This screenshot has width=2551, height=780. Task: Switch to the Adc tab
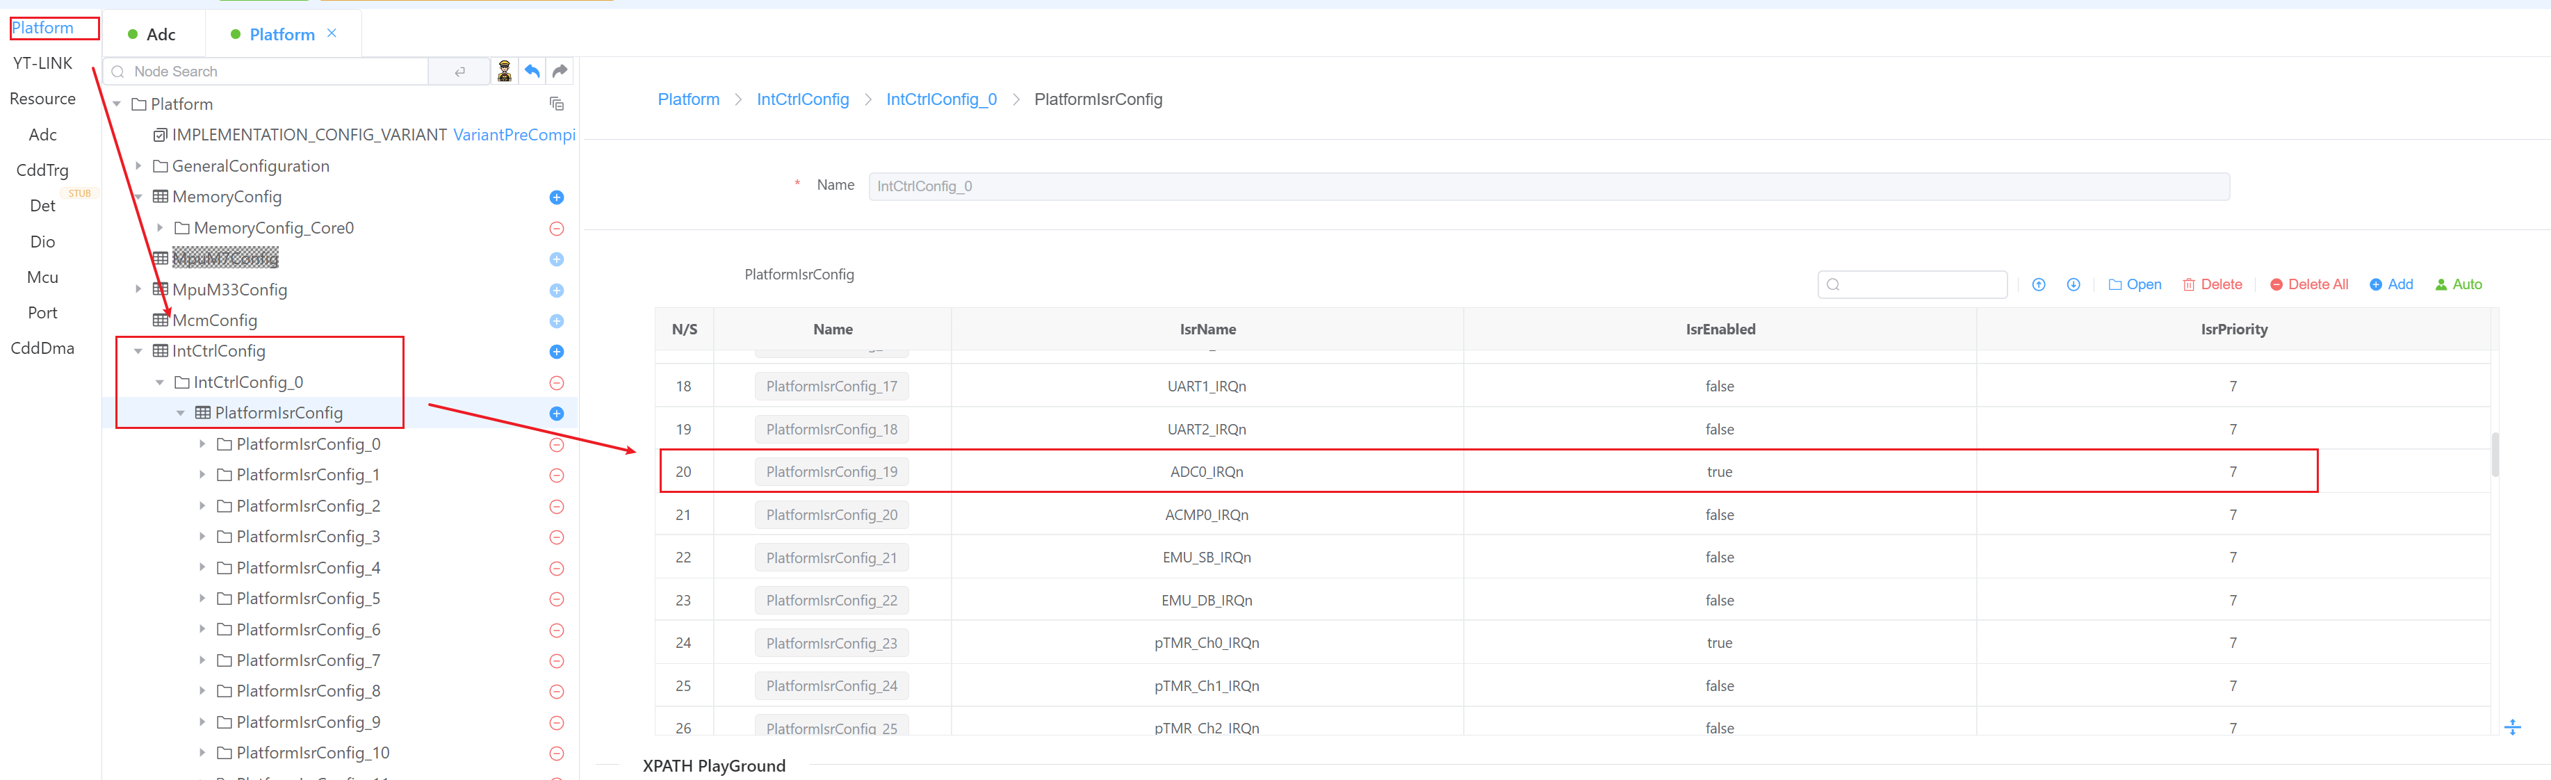tap(152, 35)
